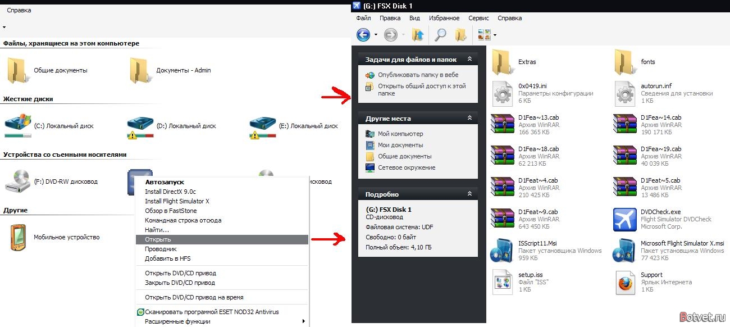The image size is (730, 327).
Task: Select the (C:) local disk icon
Action: (x=17, y=122)
